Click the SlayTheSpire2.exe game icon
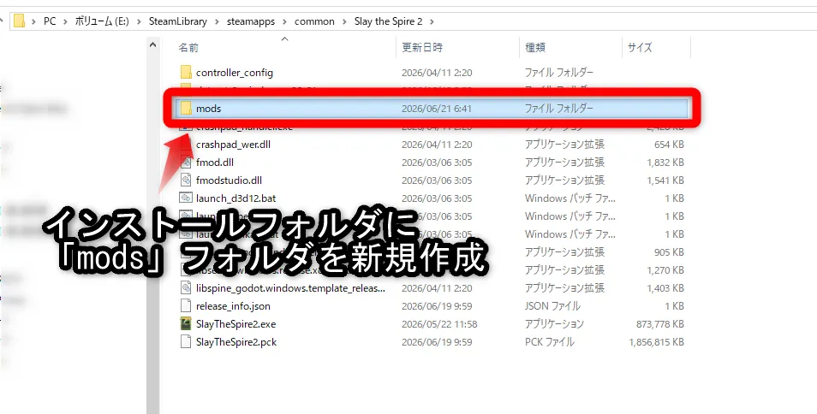 (186, 324)
